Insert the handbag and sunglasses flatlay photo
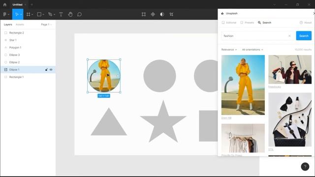This screenshot has height=177, width=315. coord(290,119)
